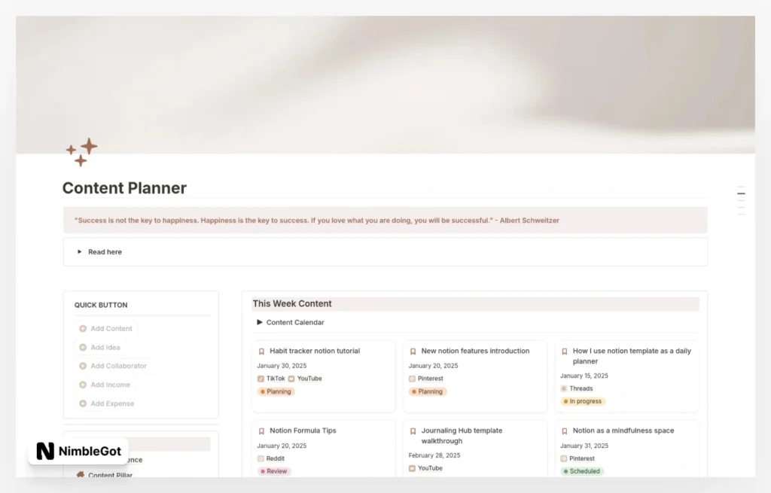Click the In progress status tag
Screen dimensions: 771x493
[583, 401]
